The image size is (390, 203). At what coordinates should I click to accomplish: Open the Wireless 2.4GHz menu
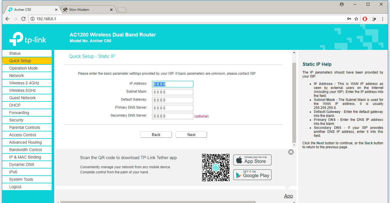[24, 83]
